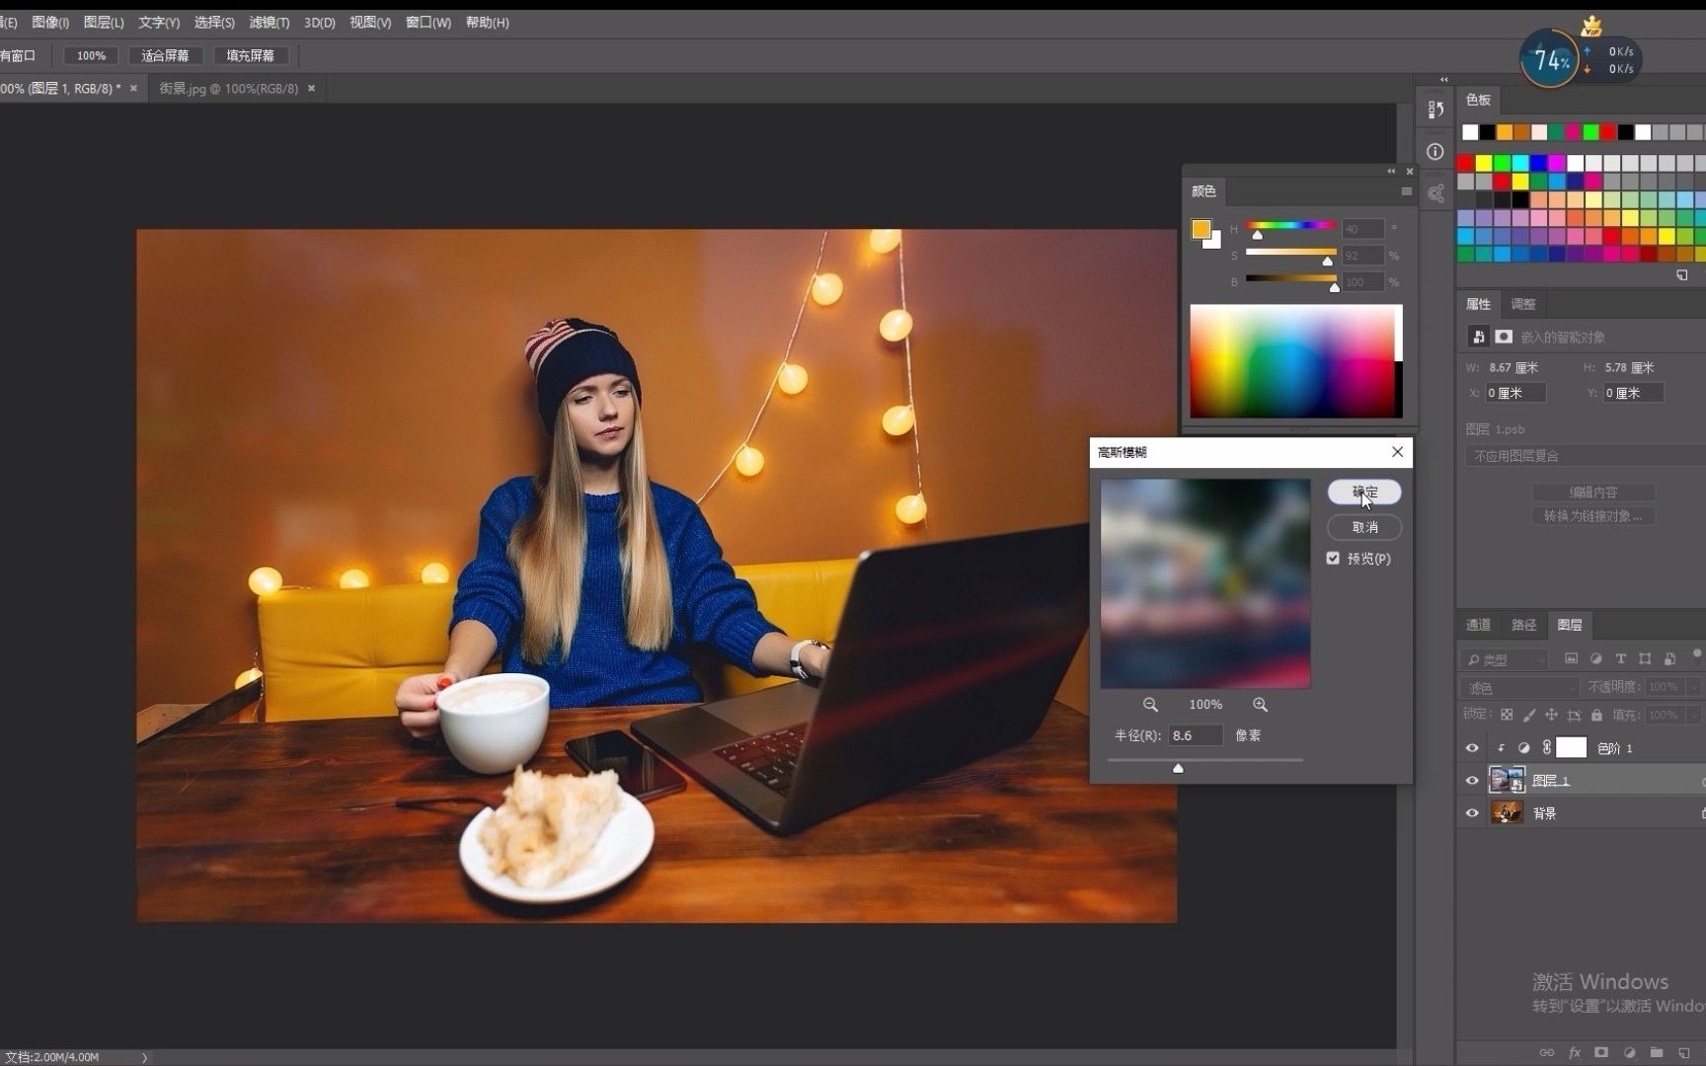Click the VIP crown icon on the speed widget
The image size is (1706, 1066).
point(1591,26)
